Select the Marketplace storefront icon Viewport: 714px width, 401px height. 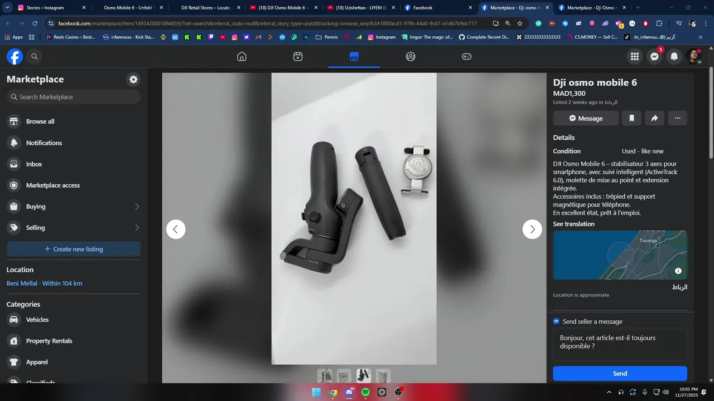(354, 56)
